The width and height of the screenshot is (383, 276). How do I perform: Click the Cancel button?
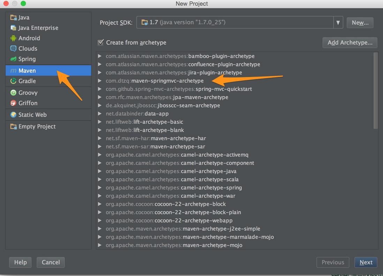tap(51, 262)
